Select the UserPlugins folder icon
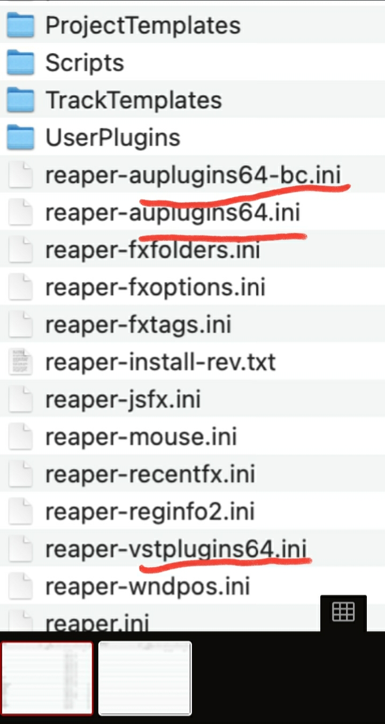 [x=21, y=138]
